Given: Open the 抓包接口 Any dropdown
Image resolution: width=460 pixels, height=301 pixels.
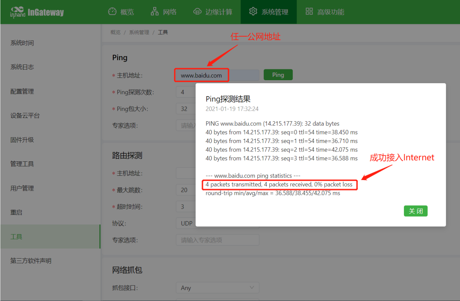Looking at the screenshot, I should click(x=218, y=288).
